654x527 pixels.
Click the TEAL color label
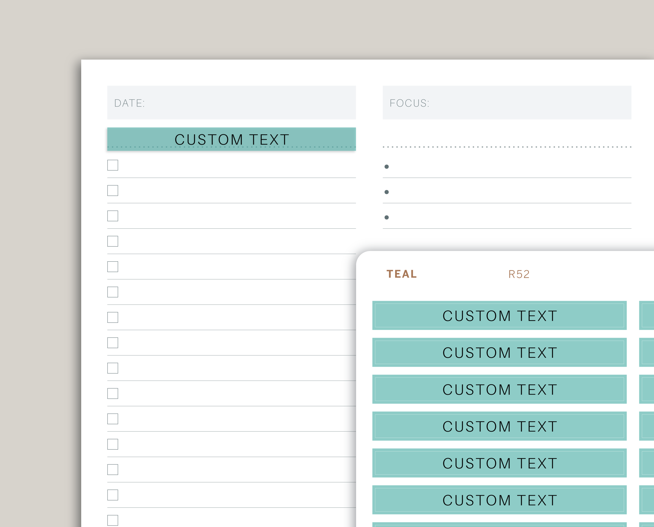(x=401, y=274)
